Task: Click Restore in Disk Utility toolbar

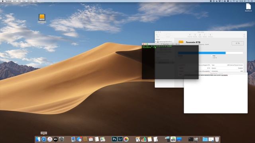Action: coord(205,35)
